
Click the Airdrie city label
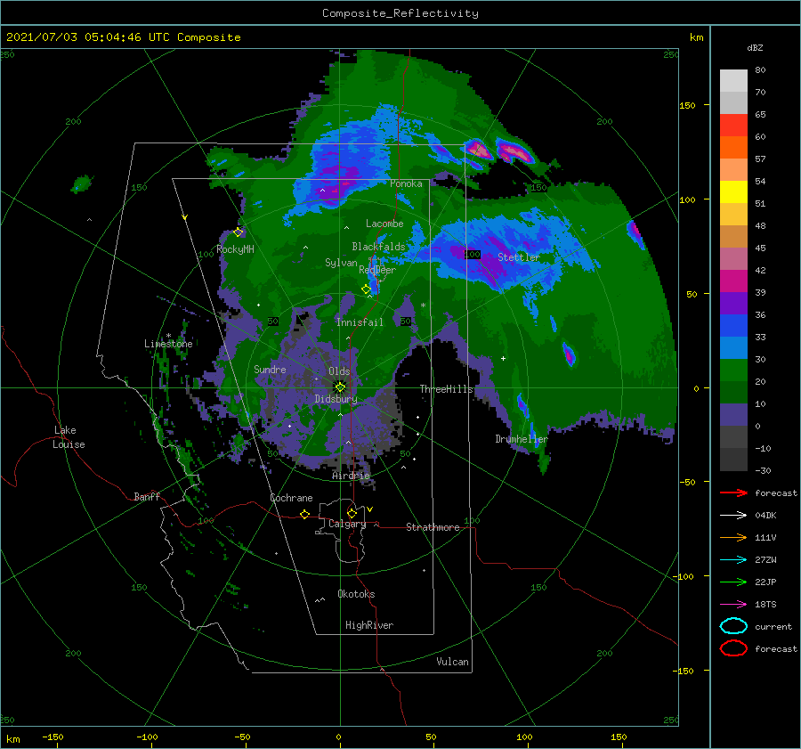coord(351,476)
